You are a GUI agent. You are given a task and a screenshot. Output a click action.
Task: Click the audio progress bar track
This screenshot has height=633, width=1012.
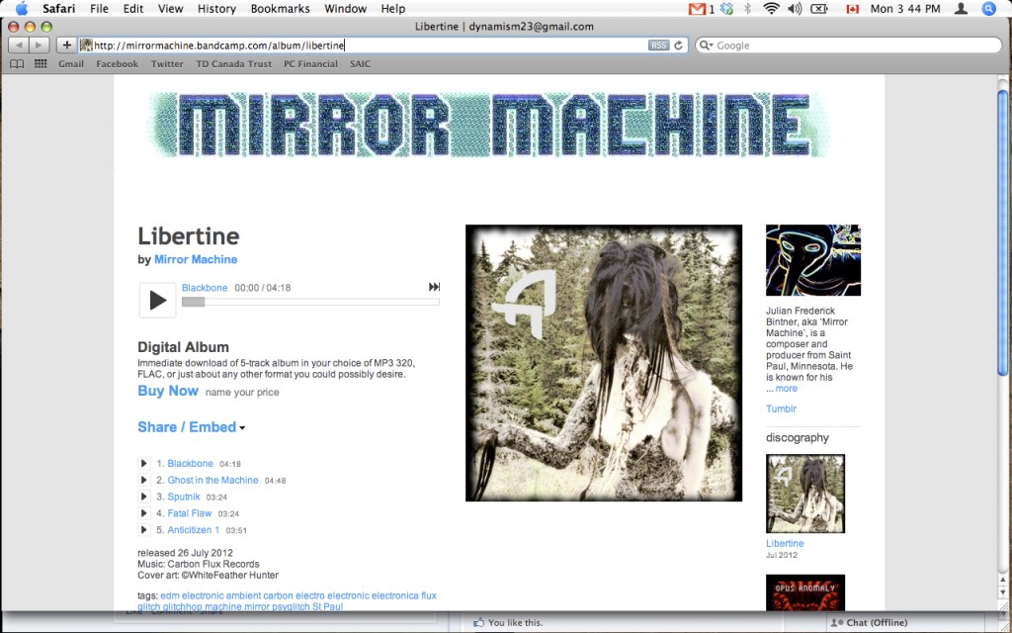point(310,302)
